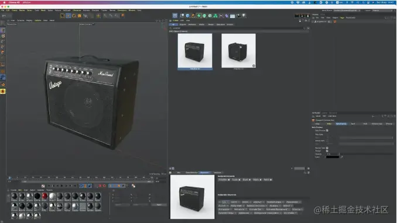Click the highlighted green generator icon

[x=198, y=16]
